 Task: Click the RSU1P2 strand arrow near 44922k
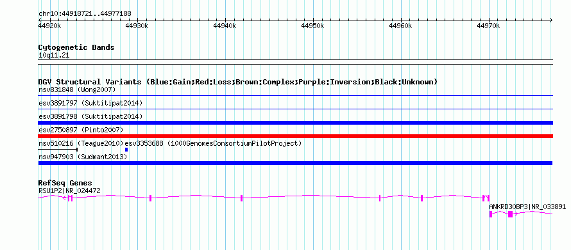coord(65,198)
